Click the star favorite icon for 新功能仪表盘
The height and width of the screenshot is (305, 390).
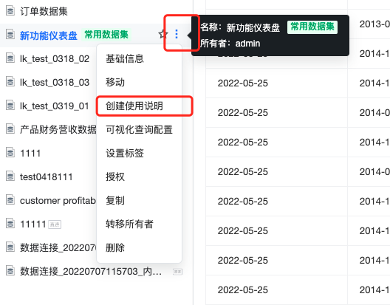coord(163,34)
